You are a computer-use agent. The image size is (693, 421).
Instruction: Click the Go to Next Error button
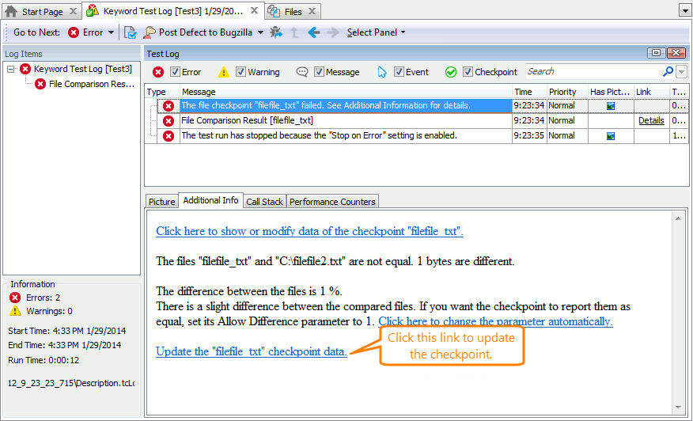click(85, 32)
